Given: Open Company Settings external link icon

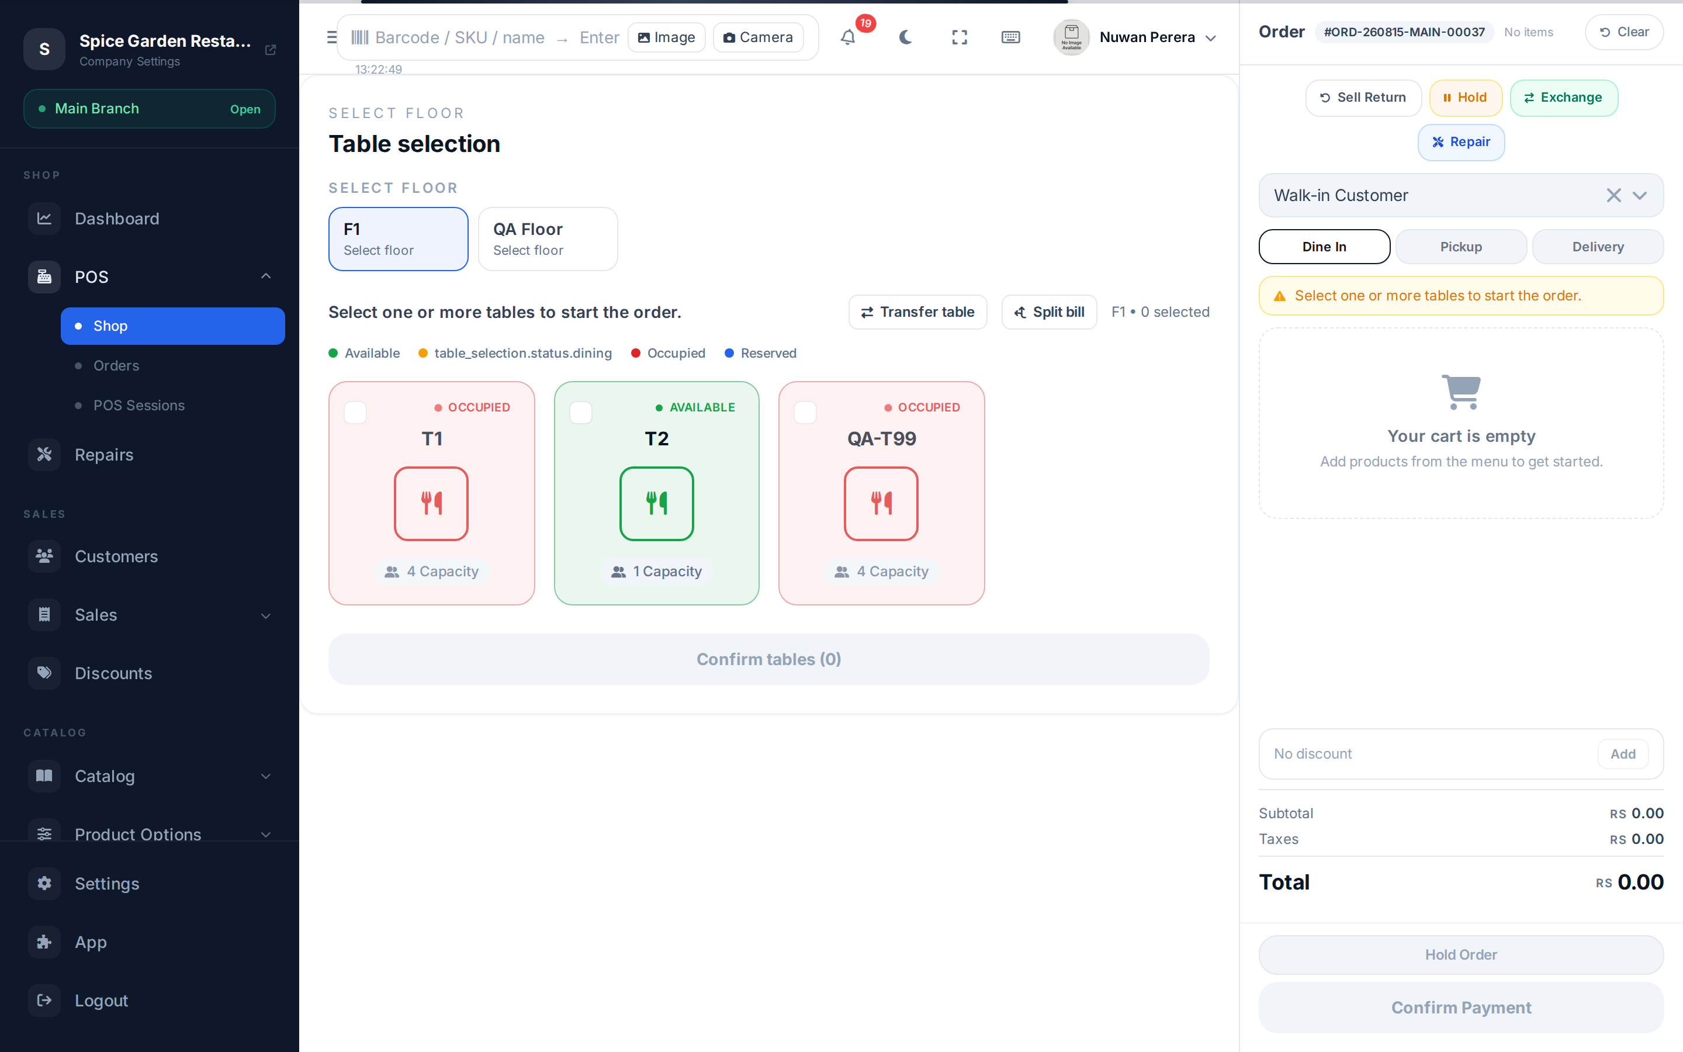Looking at the screenshot, I should (x=271, y=50).
